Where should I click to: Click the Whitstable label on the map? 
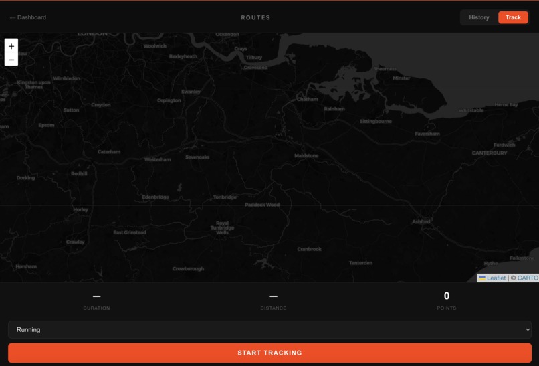(471, 110)
